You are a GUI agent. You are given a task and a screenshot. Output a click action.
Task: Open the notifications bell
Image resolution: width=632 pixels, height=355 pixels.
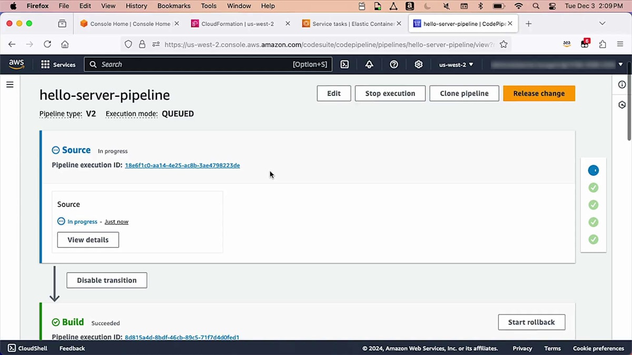[x=369, y=64]
